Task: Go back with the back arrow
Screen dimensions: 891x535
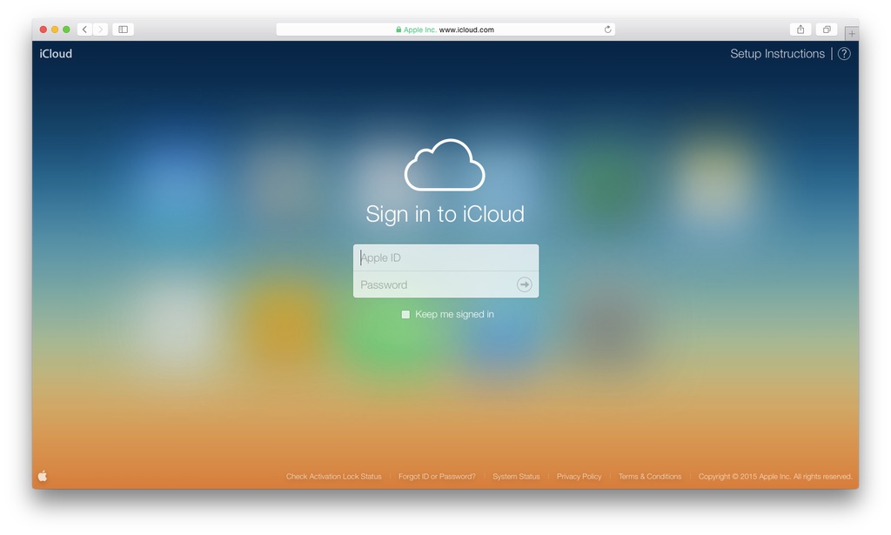Action: pos(84,30)
